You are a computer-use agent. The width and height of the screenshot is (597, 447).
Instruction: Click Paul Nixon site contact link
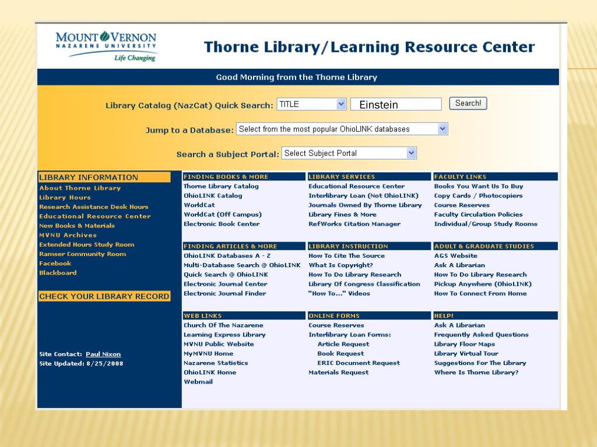tap(103, 354)
